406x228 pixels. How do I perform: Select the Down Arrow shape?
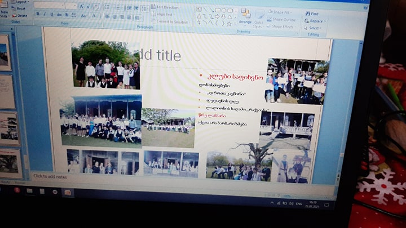223,17
